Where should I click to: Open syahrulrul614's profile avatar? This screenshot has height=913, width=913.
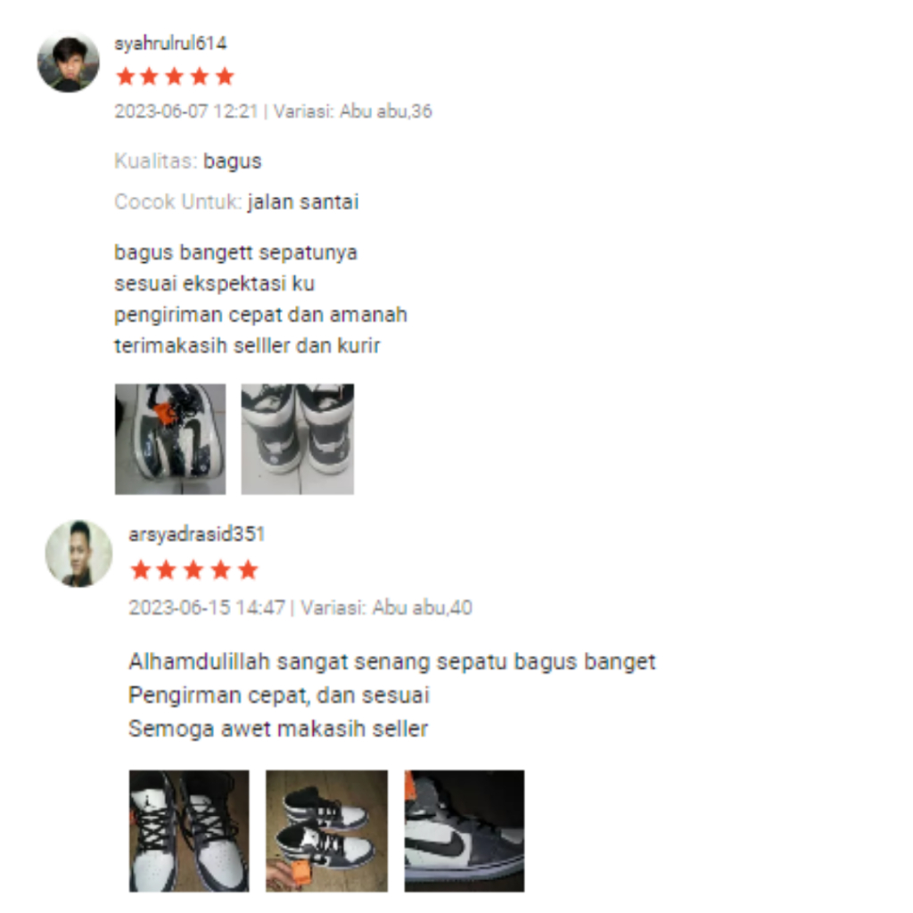point(68,62)
